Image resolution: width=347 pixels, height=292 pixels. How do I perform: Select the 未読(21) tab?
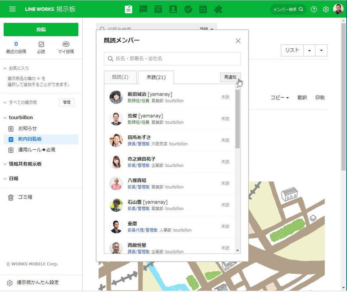[x=156, y=77]
